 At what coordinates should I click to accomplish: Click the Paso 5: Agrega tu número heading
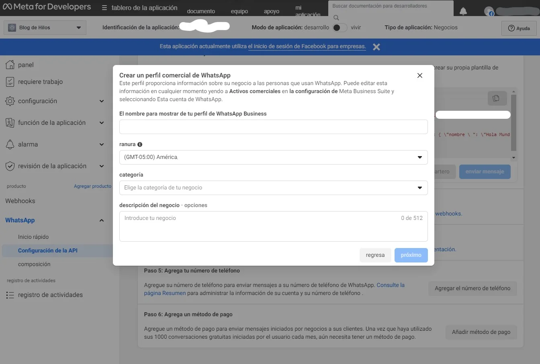[192, 271]
